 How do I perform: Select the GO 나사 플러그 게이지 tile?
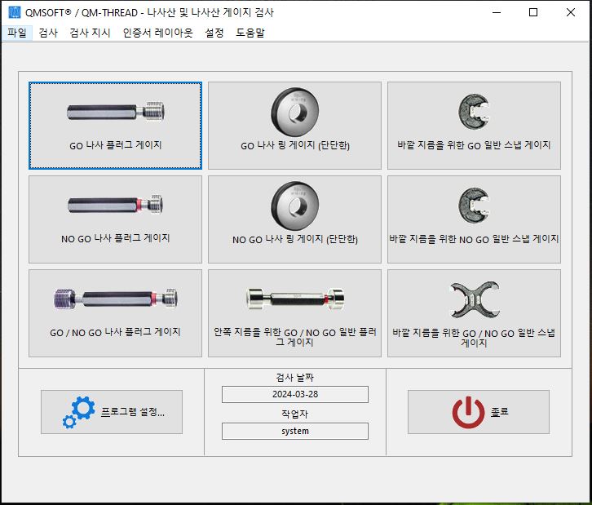click(x=115, y=126)
